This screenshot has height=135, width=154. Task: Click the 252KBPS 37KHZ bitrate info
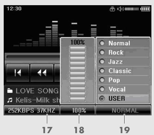(32, 110)
